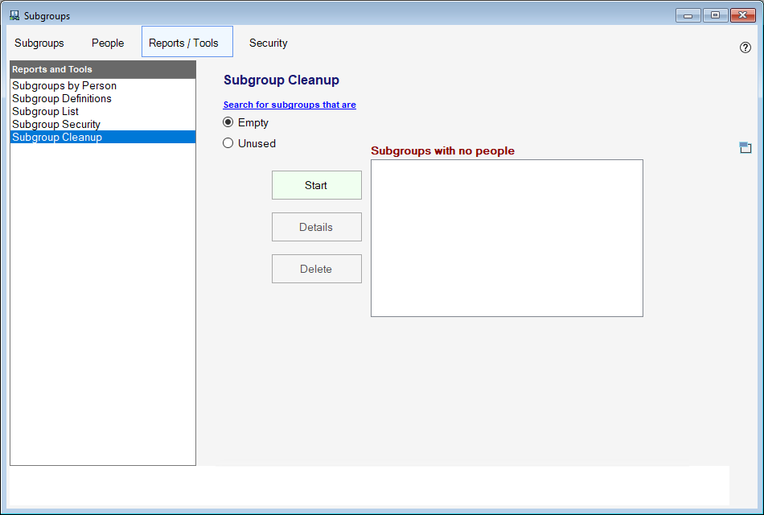
Task: Minimize the Subgroups window
Action: [x=688, y=15]
